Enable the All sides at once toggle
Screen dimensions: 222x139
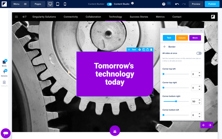coord(199,53)
